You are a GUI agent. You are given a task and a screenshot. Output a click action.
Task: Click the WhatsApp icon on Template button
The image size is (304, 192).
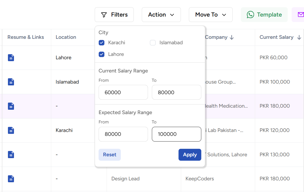coord(250,15)
